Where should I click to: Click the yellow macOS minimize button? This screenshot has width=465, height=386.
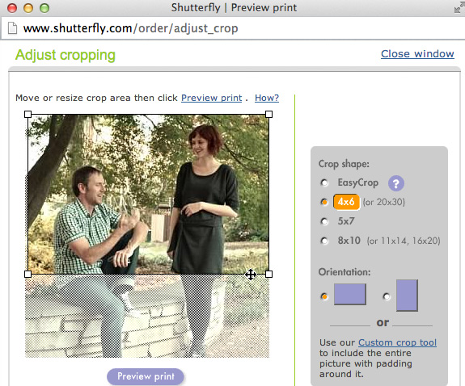pos(28,8)
